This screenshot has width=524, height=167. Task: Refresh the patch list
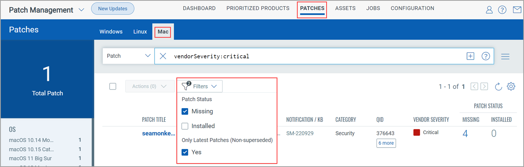(x=498, y=86)
